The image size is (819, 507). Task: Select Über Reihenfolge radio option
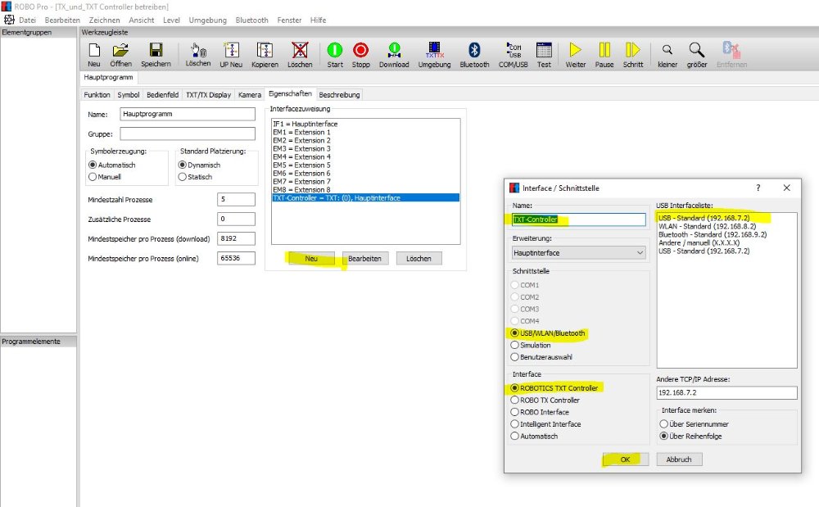click(664, 436)
